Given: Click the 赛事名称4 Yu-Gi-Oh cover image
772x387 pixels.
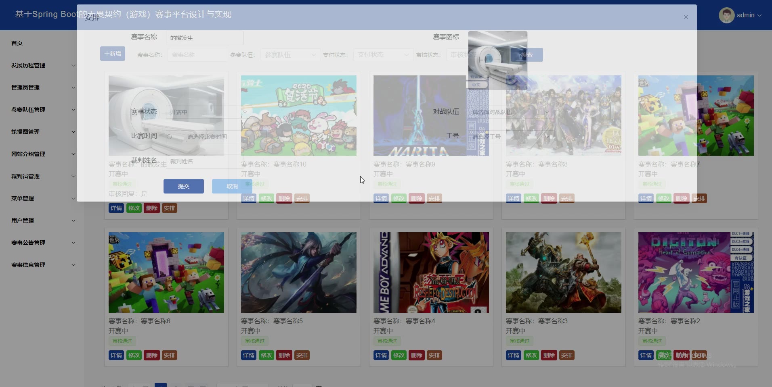Looking at the screenshot, I should [x=431, y=273].
